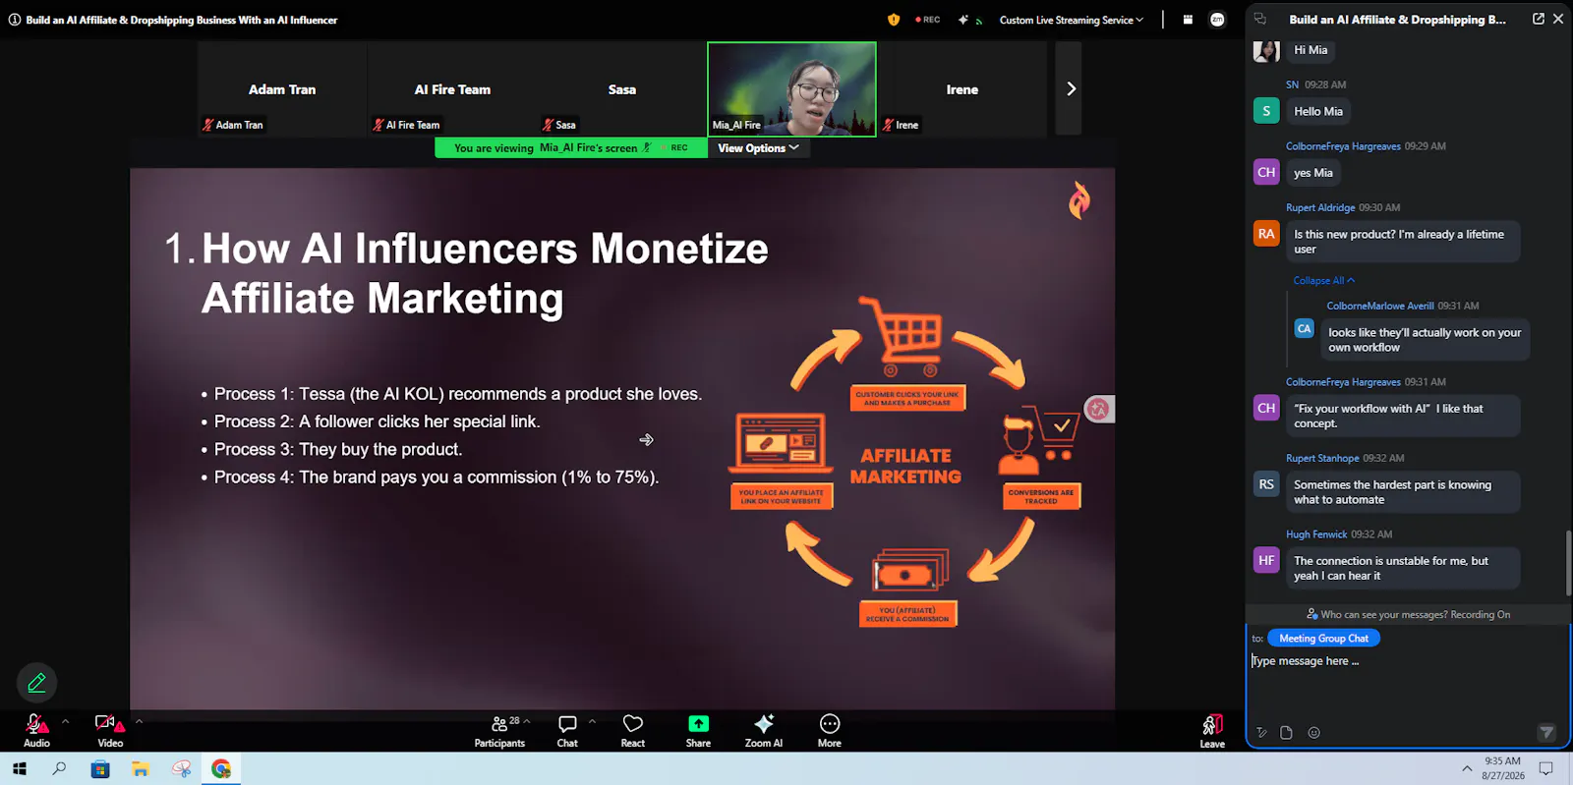
Task: Send the chat message
Action: pyautogui.click(x=1546, y=732)
